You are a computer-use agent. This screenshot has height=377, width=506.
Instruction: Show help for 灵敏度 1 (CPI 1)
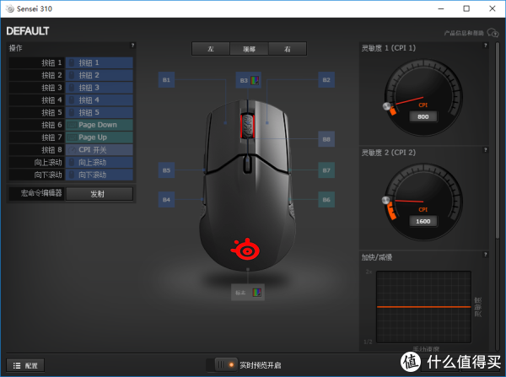pos(485,46)
